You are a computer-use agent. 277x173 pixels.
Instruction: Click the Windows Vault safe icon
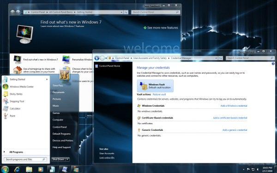[x=144, y=86]
